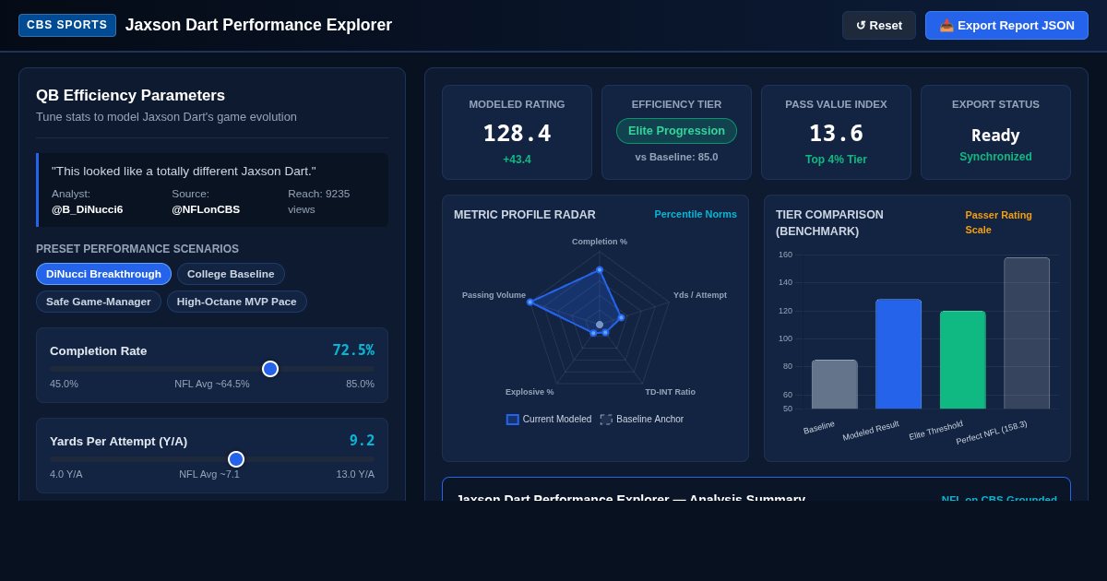This screenshot has width=1107, height=581.
Task: Click the CBS SPORTS logo badge
Action: [67, 25]
